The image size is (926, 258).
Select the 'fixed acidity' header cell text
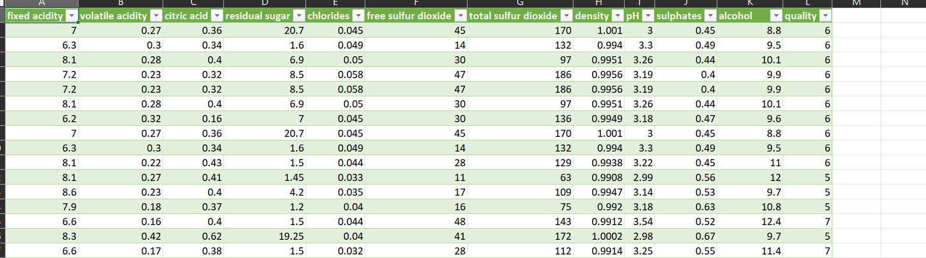click(x=35, y=16)
